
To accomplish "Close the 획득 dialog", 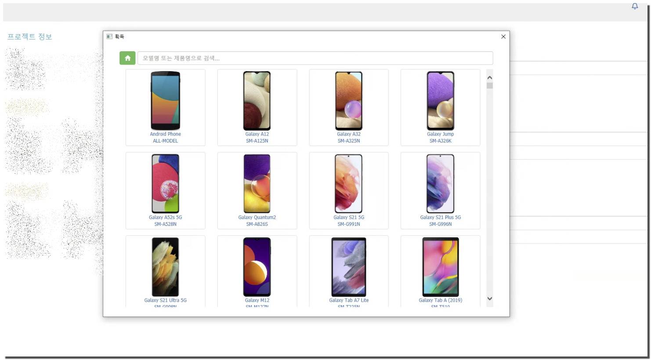I will point(503,36).
